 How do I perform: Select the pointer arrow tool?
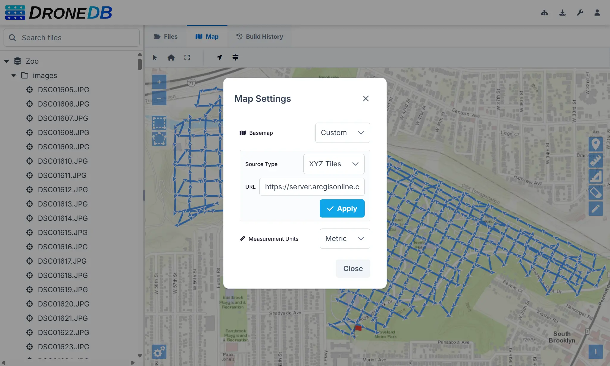(x=155, y=57)
